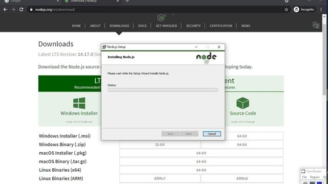Select the Download Node.js browser tab

[92, 1]
